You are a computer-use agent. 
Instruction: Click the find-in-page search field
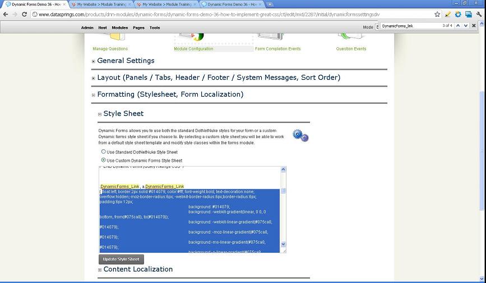(x=411, y=26)
